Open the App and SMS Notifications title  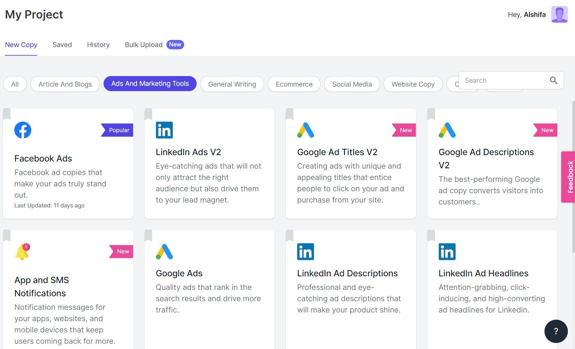click(41, 287)
